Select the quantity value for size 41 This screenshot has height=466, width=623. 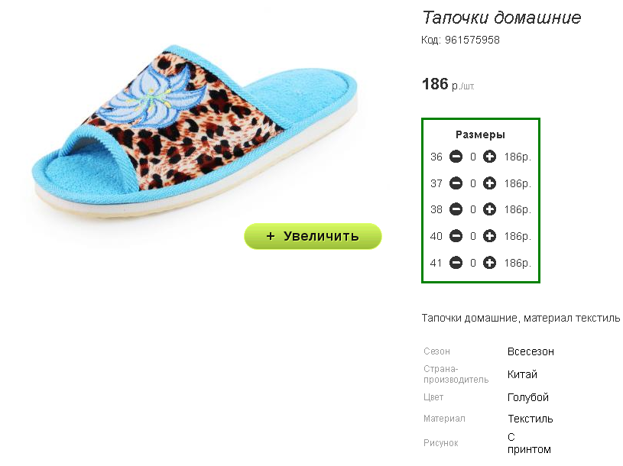473,263
